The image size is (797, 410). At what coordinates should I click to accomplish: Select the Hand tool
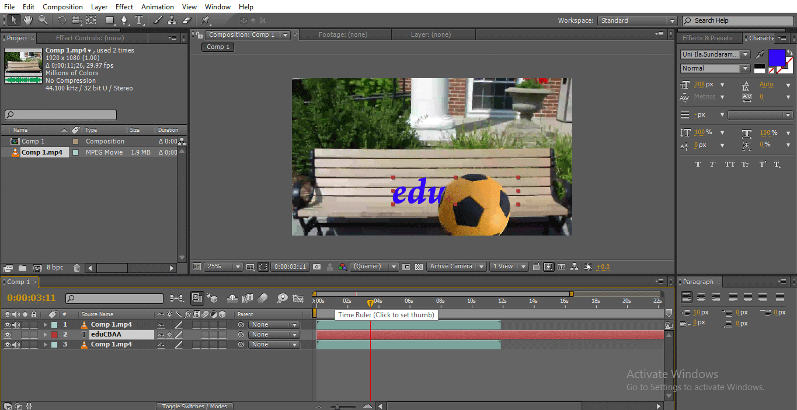point(28,20)
